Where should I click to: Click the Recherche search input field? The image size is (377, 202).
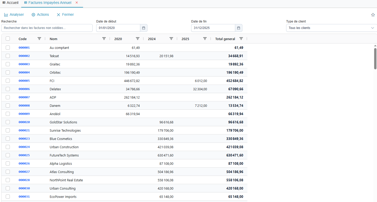pos(47,28)
